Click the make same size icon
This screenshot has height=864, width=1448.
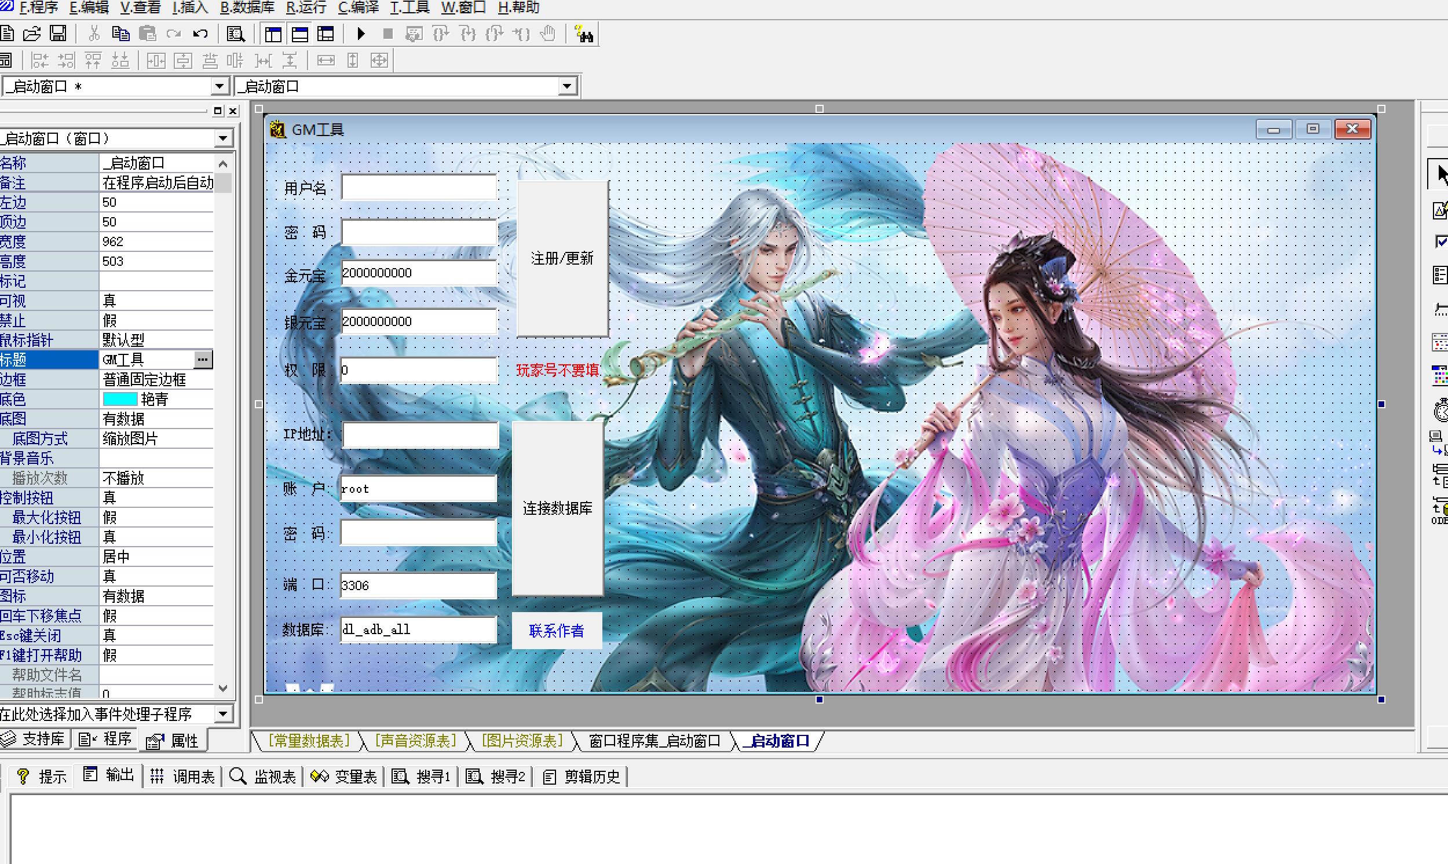(x=379, y=60)
